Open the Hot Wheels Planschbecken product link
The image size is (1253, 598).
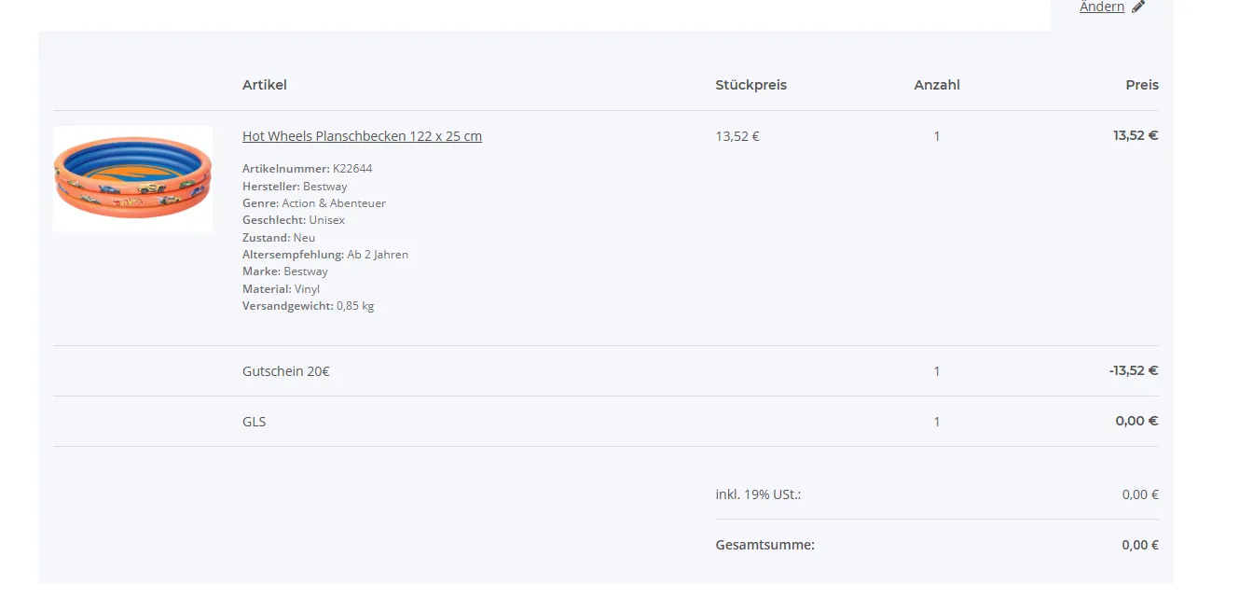[x=362, y=136]
